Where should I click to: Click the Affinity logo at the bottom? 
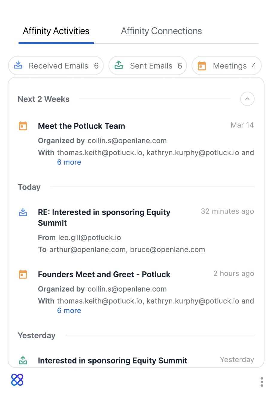tap(17, 380)
